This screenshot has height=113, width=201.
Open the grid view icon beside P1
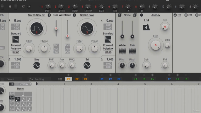[60, 79]
